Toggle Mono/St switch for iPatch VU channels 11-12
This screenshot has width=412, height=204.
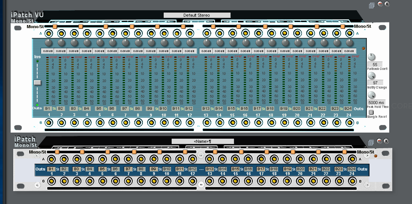[x=183, y=27]
